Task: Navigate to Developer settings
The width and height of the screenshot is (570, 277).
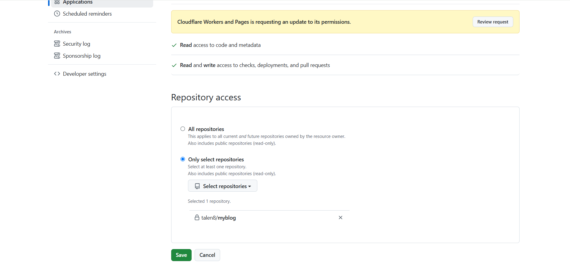Action: click(x=84, y=74)
